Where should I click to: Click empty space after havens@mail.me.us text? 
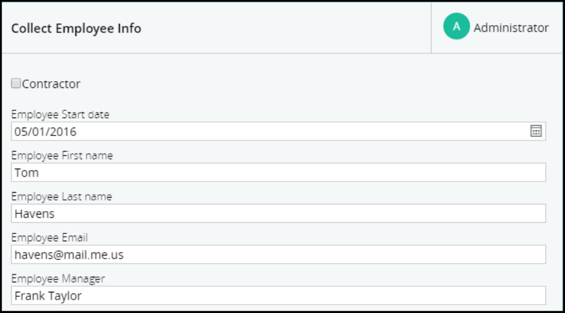pos(334,255)
